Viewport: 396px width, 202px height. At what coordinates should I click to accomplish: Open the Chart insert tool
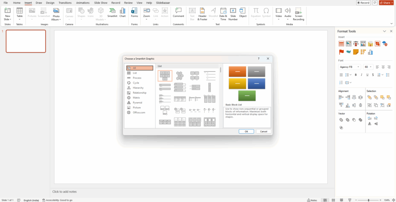[123, 13]
